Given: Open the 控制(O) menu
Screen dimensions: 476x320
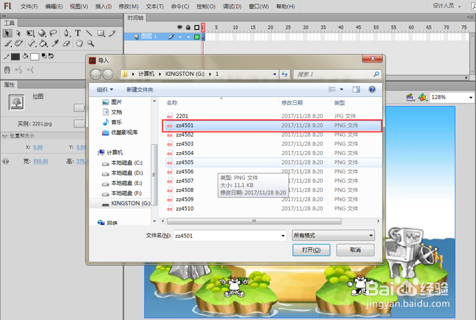Looking at the screenshot, I should pyautogui.click(x=206, y=6).
